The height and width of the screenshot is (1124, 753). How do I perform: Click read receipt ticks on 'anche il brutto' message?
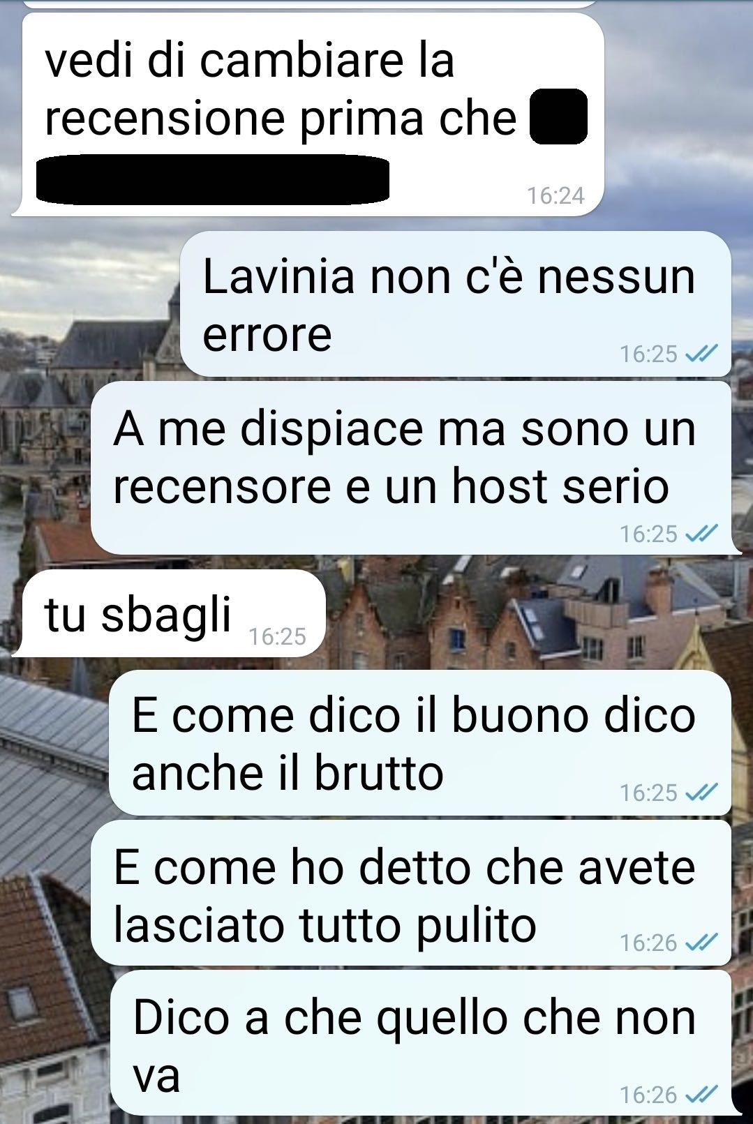tap(701, 793)
